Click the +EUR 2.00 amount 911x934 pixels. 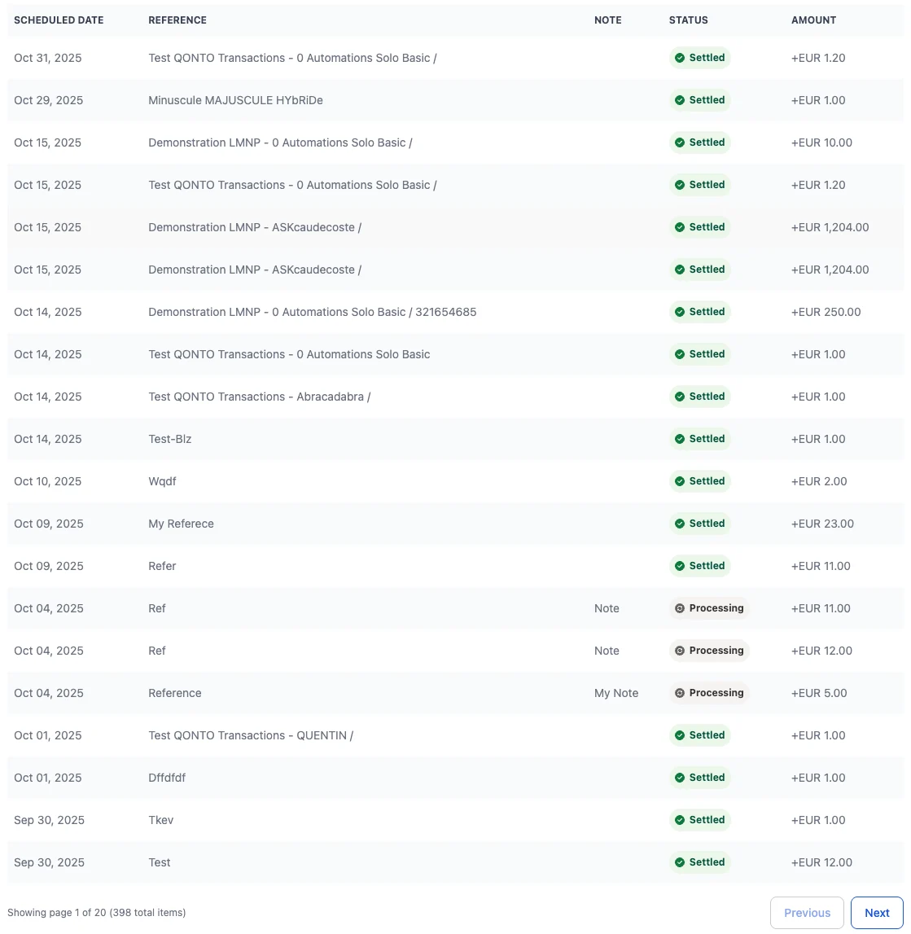pos(819,481)
